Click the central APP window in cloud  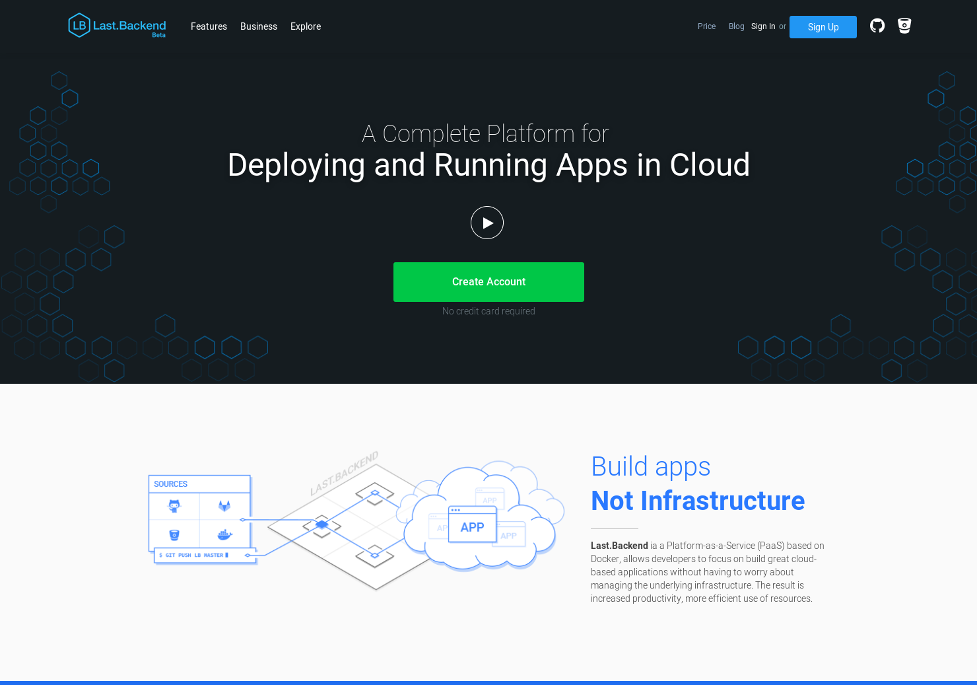(x=473, y=524)
